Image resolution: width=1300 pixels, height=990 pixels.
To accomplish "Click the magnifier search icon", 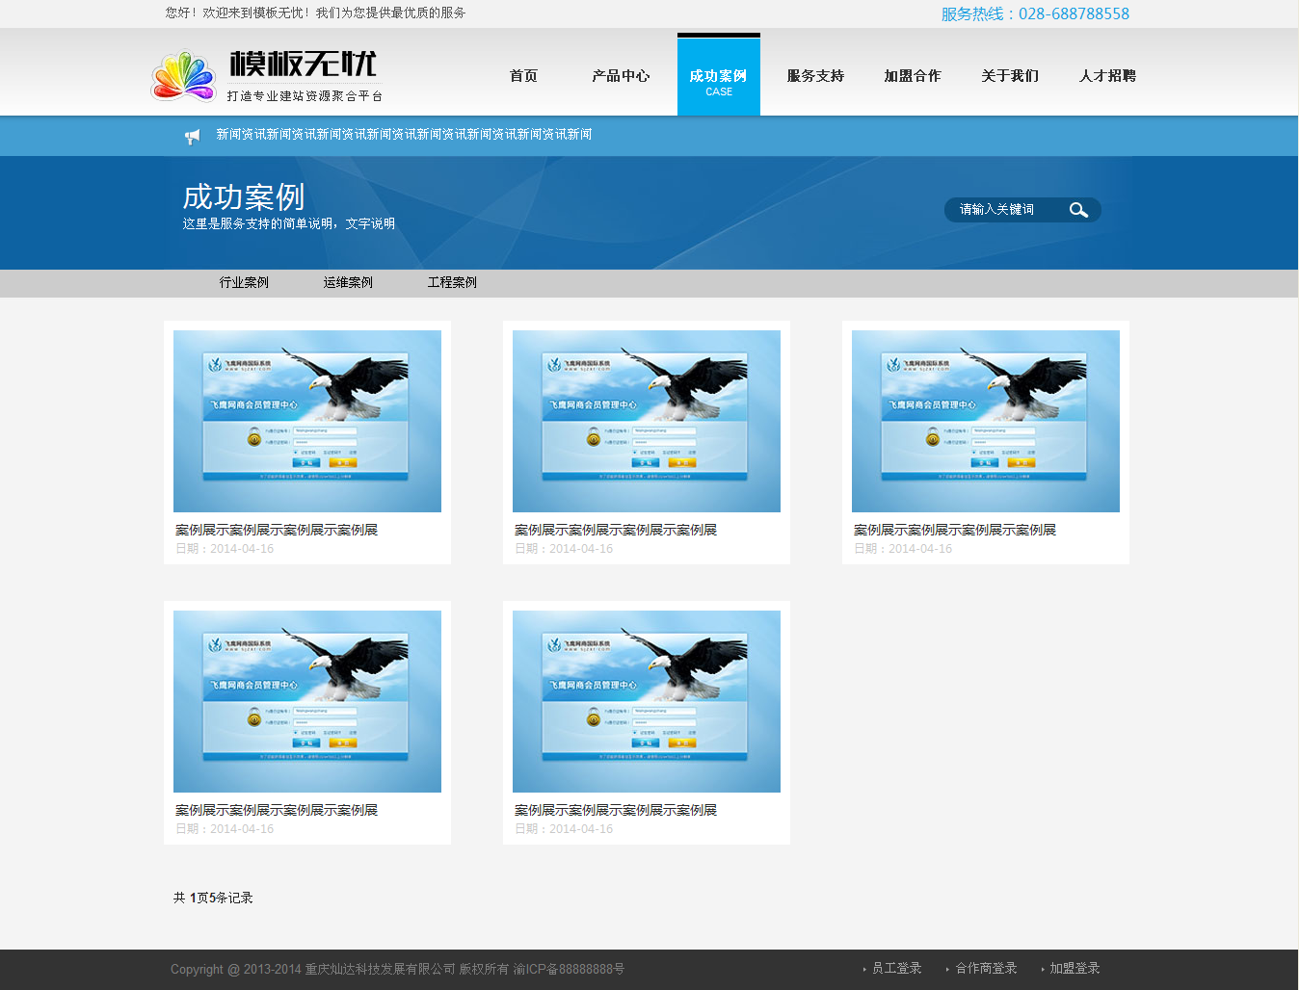I will [x=1078, y=210].
